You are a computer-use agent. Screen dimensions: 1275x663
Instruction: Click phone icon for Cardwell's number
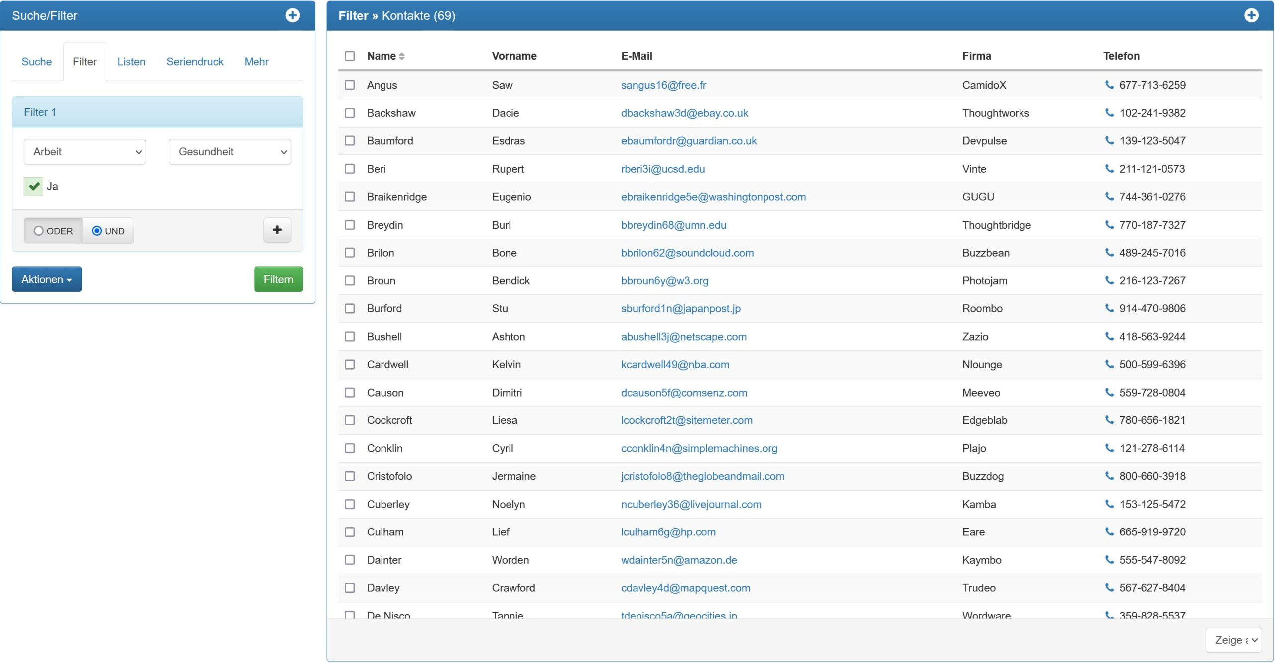coord(1109,364)
